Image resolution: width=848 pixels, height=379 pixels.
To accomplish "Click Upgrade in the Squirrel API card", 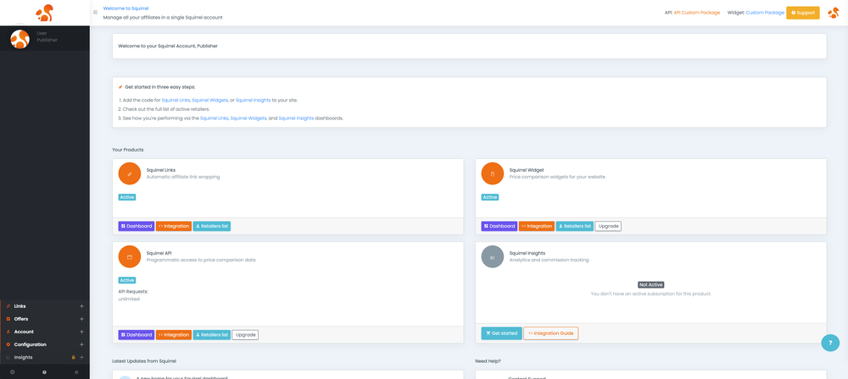I will coord(246,335).
